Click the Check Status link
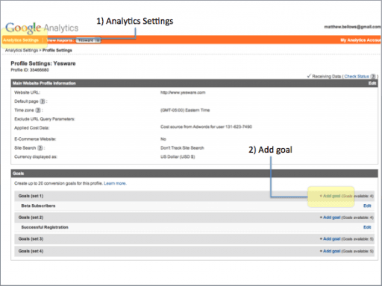This screenshot has width=382, height=286. pos(357,77)
